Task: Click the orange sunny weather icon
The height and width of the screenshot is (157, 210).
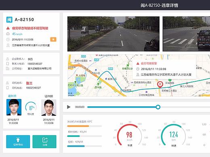Action: pos(53,39)
